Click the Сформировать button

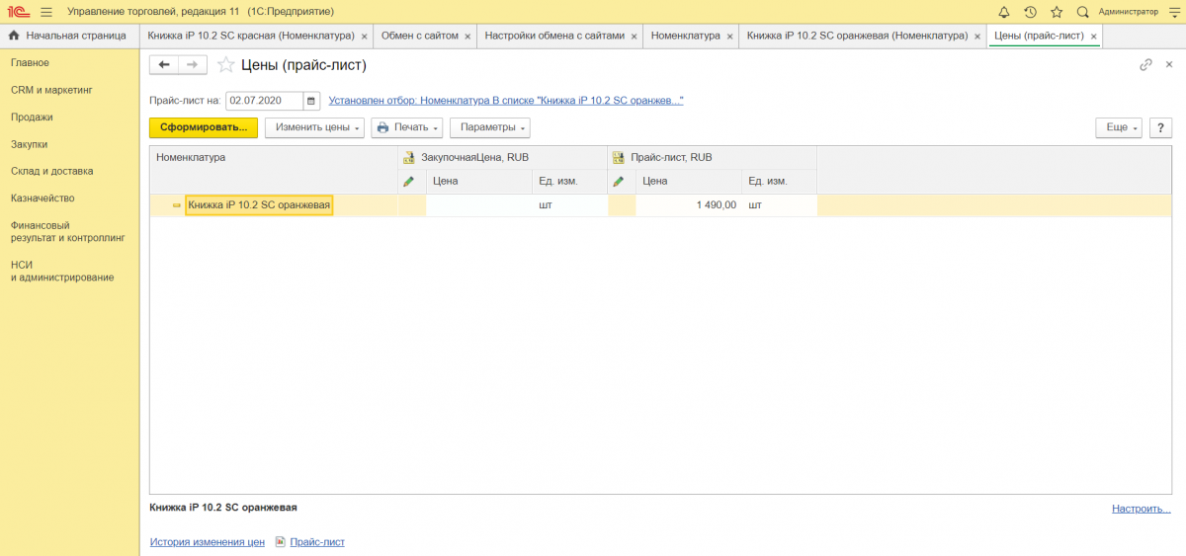coord(204,127)
